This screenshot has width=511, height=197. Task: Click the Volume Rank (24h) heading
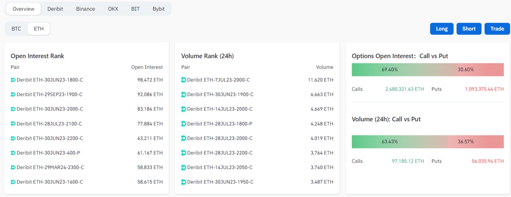point(207,56)
